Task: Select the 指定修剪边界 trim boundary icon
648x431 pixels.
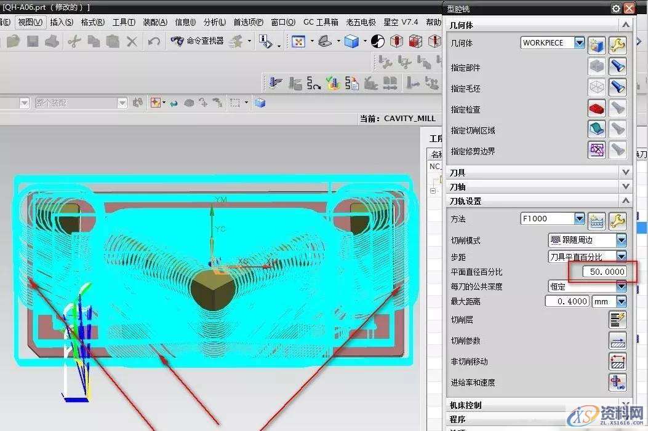Action: click(x=596, y=149)
